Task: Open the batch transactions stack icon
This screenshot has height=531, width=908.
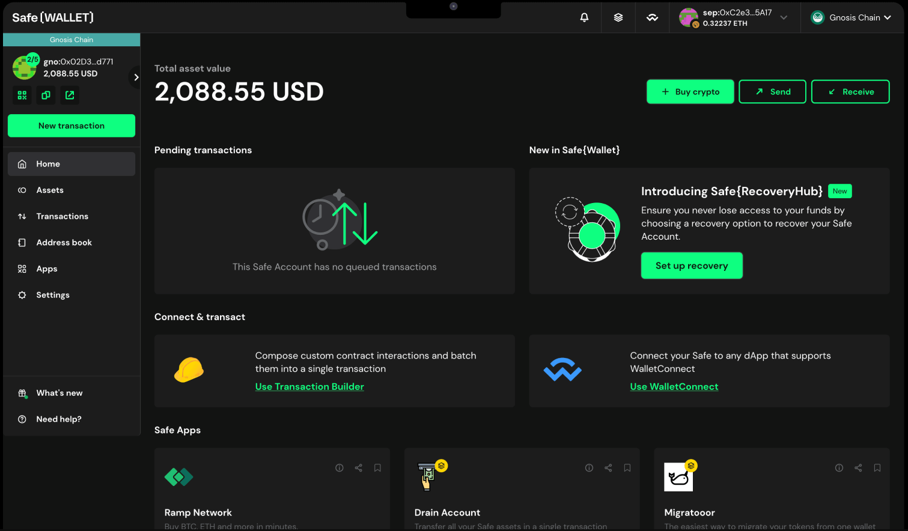Action: (x=618, y=17)
